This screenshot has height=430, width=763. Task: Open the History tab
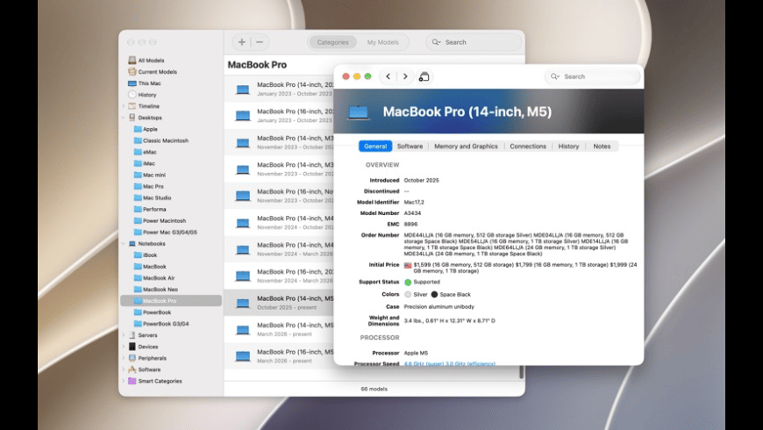coord(568,146)
